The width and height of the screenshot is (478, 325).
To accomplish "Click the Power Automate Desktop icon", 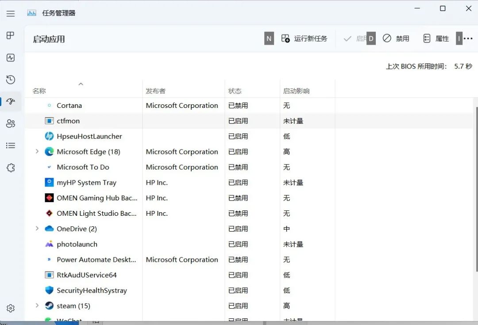I will tap(49, 260).
